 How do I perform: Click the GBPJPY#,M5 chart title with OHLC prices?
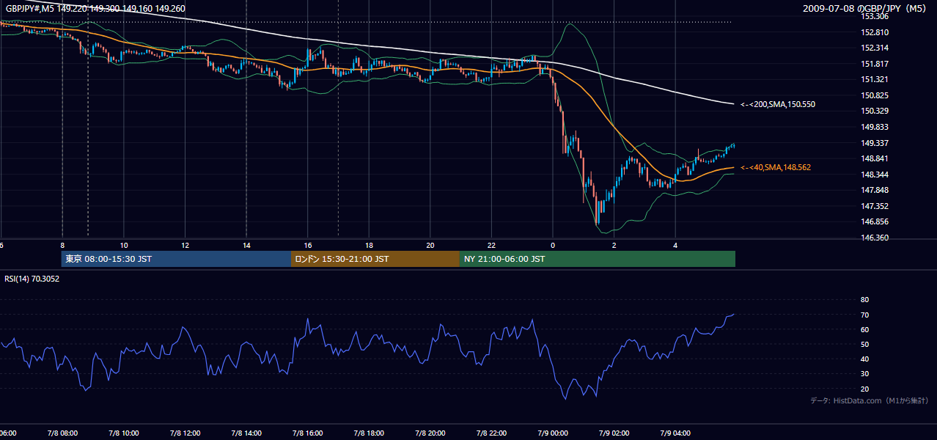(x=95, y=9)
